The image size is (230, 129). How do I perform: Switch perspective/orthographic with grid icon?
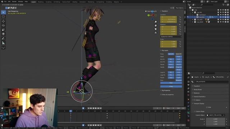[x=156, y=33]
